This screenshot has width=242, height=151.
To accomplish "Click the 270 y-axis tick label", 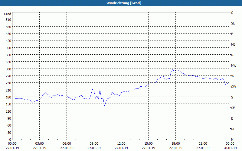I will [8, 76].
